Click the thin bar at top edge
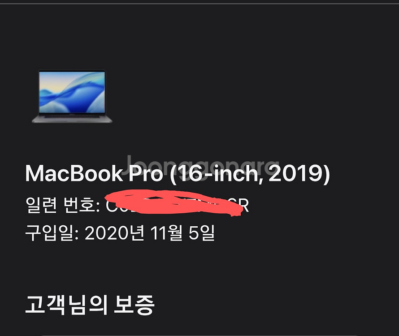Image resolution: width=399 pixels, height=336 pixels. pos(199,2)
